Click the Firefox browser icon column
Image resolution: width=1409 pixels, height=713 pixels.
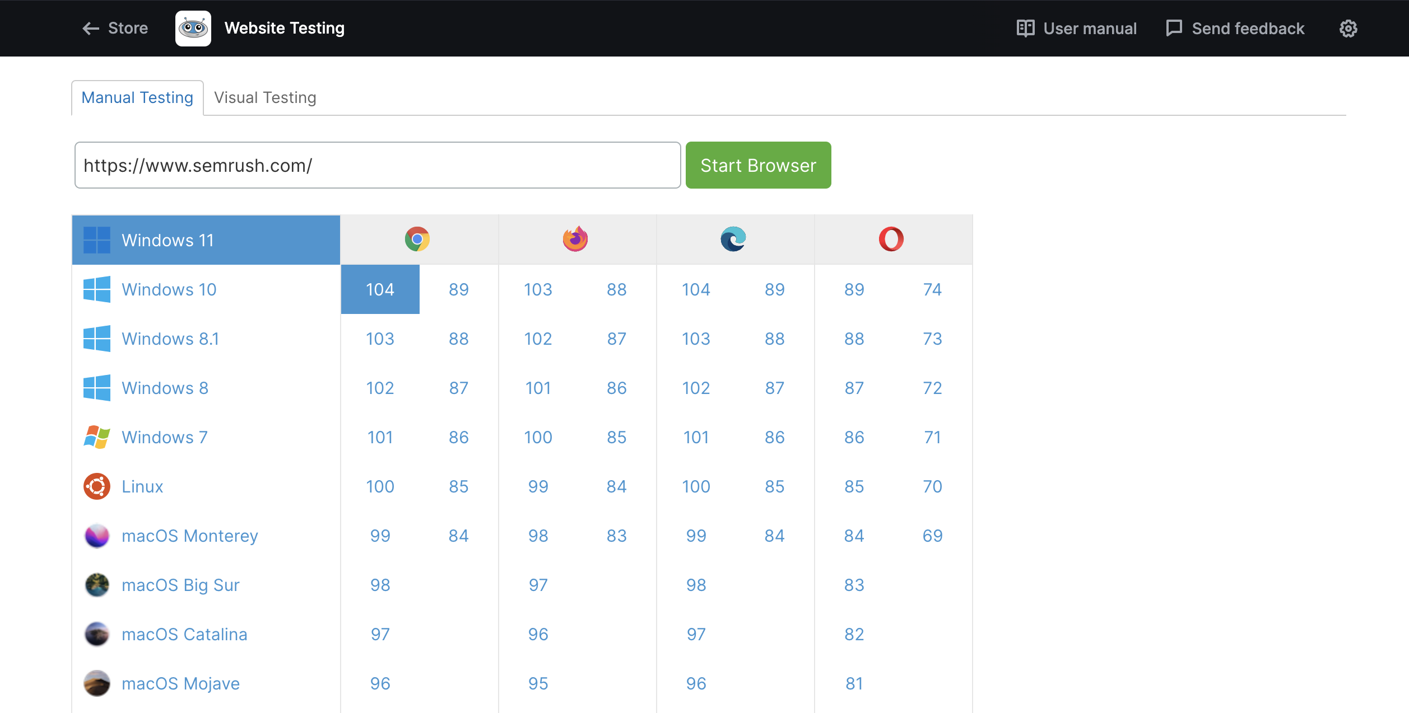click(574, 239)
